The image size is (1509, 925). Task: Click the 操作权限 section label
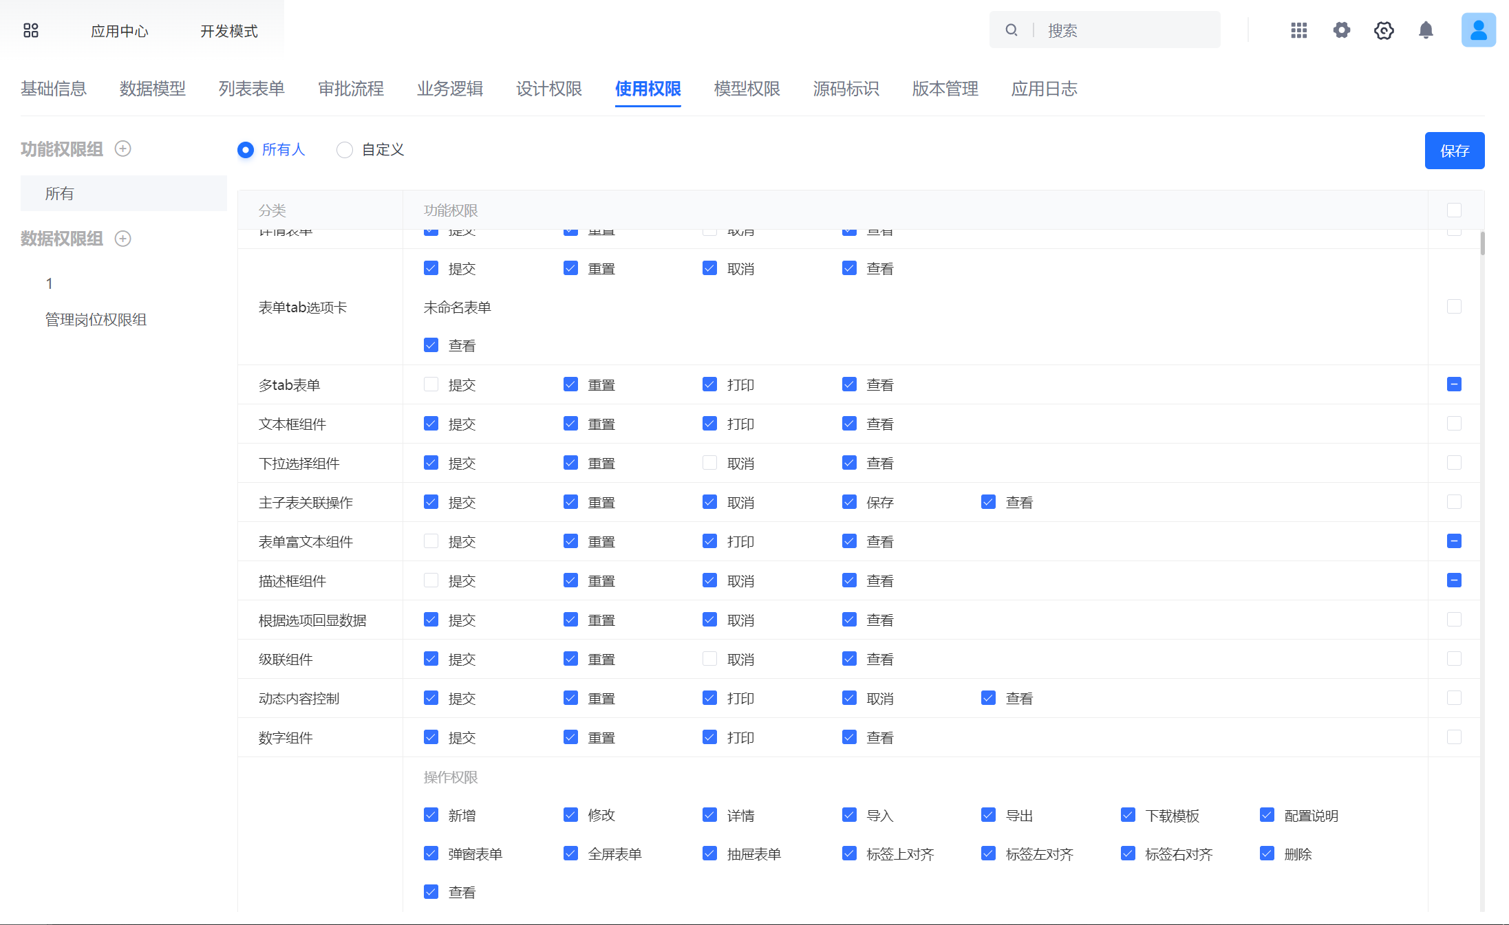pos(451,777)
